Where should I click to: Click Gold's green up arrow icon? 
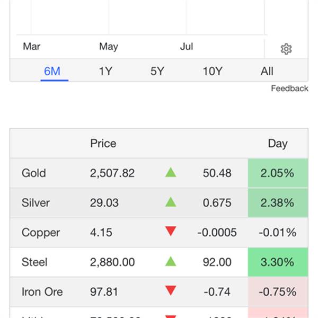(171, 172)
